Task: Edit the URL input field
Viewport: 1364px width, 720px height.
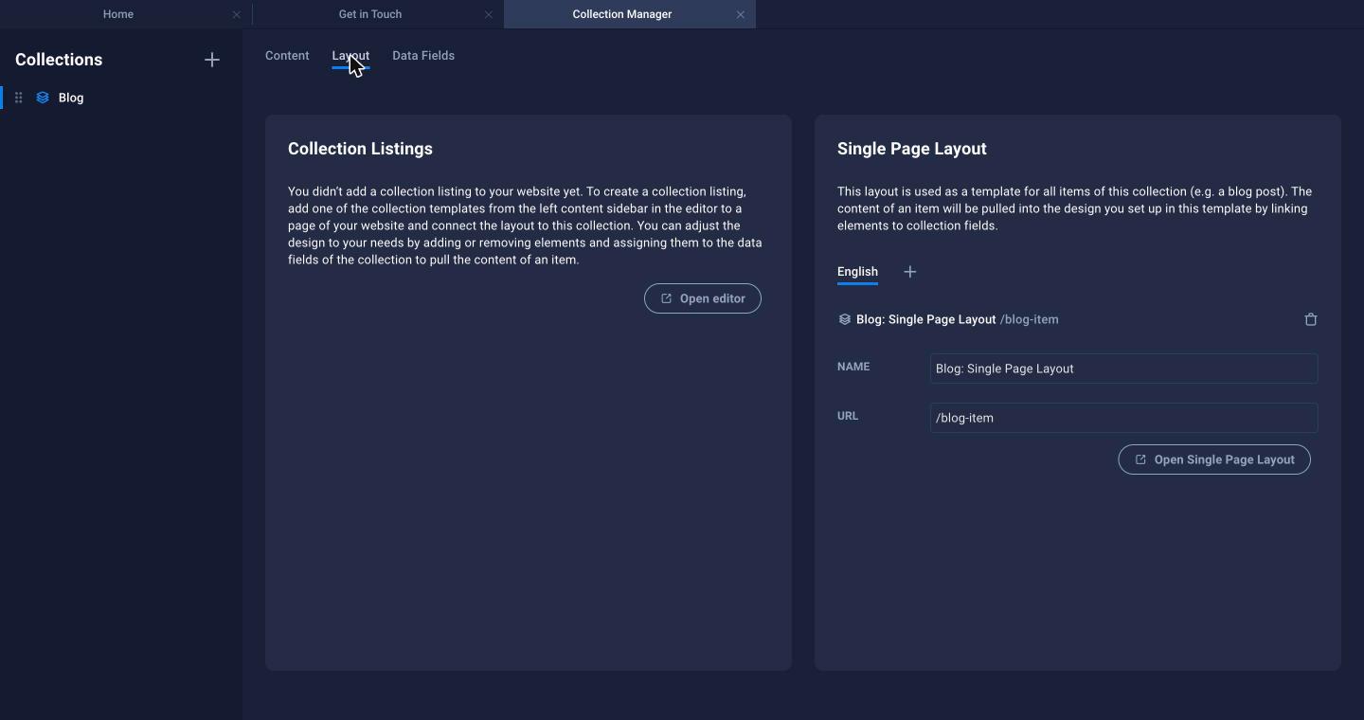Action: pyautogui.click(x=1123, y=418)
